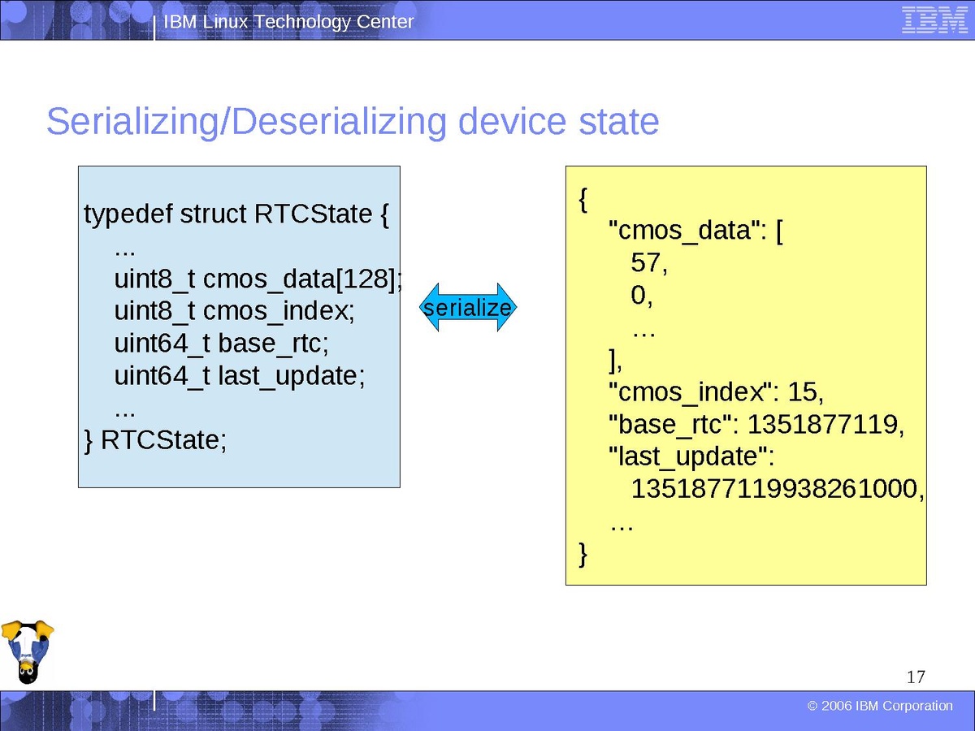The width and height of the screenshot is (975, 731).
Task: Select the 1351877119938261000 timestamp value
Action: (x=778, y=489)
